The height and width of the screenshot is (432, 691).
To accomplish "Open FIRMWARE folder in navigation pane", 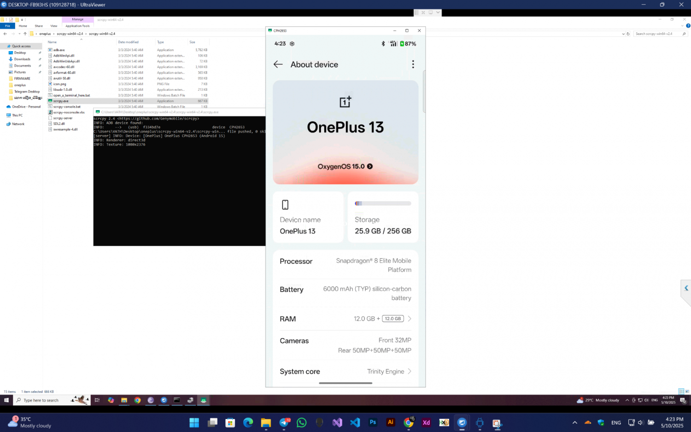I will click(x=22, y=78).
